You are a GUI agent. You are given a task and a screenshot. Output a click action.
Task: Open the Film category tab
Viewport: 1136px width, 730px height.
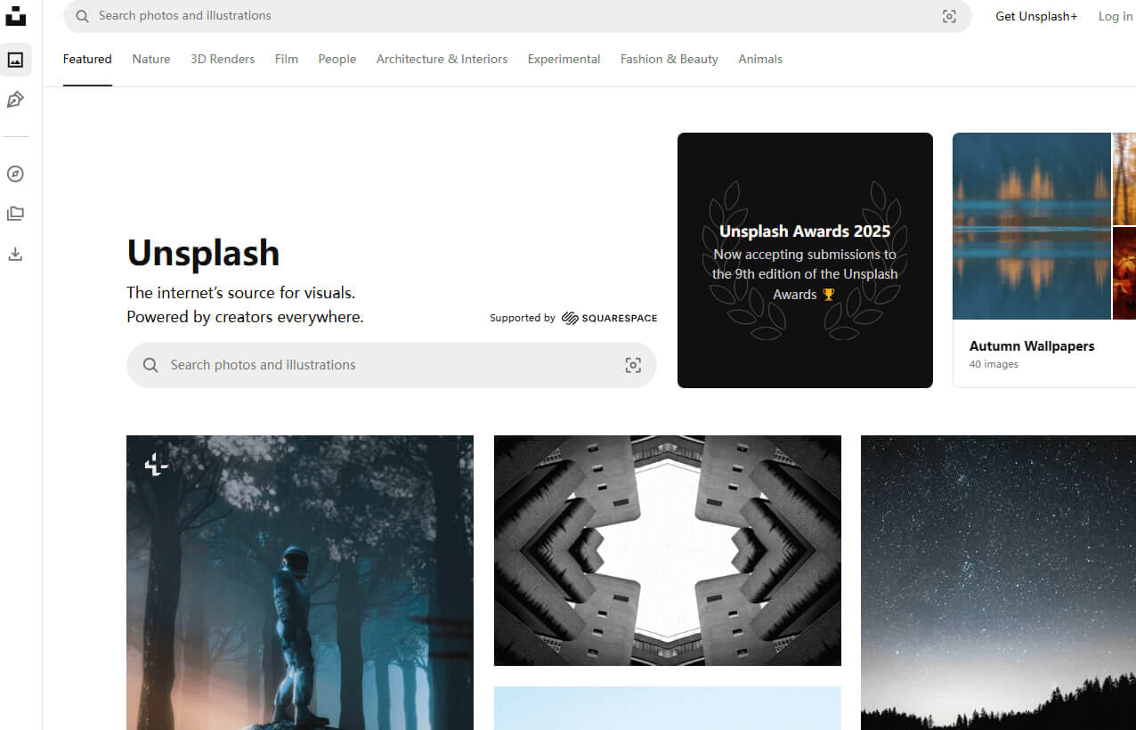[x=286, y=60]
